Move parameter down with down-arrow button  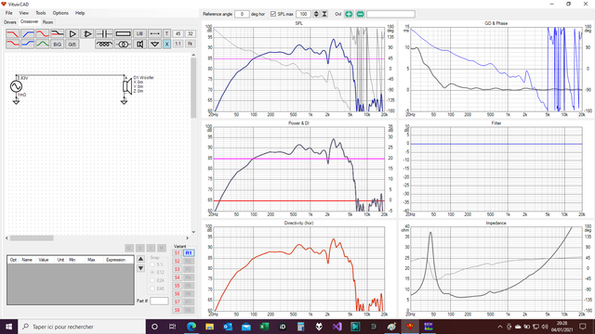point(140,268)
